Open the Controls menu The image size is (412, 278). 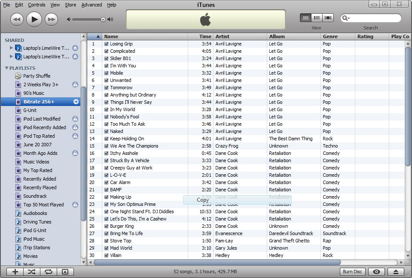coord(37,5)
